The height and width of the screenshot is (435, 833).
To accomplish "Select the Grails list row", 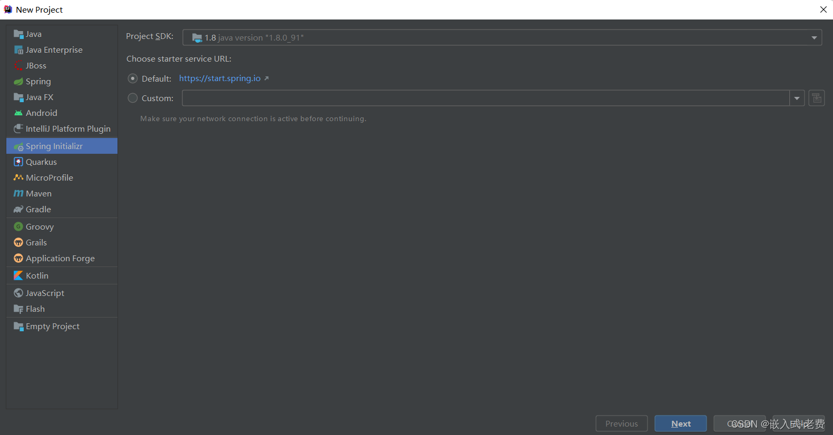I will 62,243.
